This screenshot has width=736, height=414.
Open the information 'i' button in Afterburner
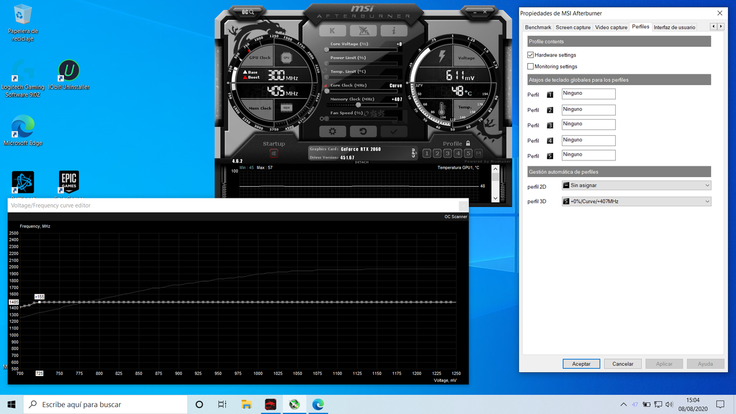coord(394,31)
